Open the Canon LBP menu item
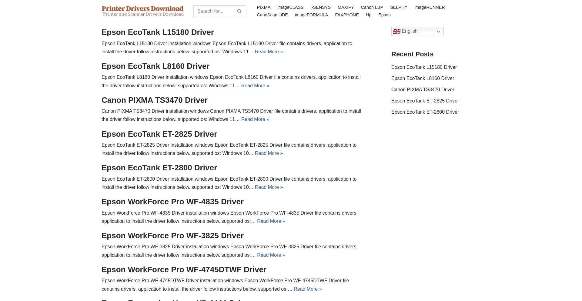This screenshot has height=301, width=582. [372, 7]
